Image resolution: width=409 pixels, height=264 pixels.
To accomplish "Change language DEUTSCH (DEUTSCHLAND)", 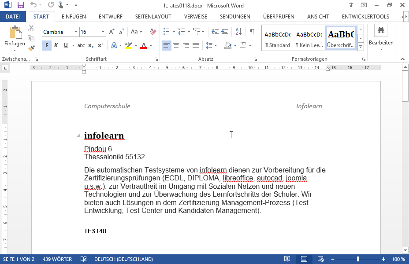I will [x=124, y=259].
